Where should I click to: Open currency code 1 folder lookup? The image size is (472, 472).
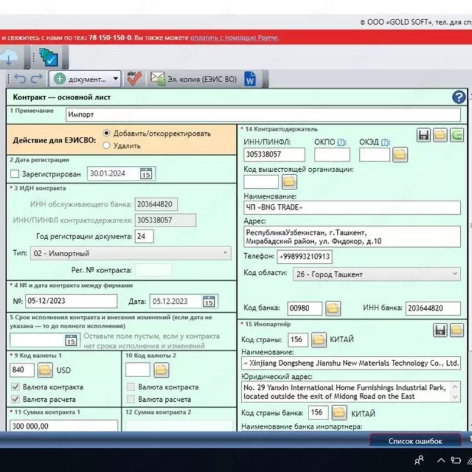(x=45, y=371)
